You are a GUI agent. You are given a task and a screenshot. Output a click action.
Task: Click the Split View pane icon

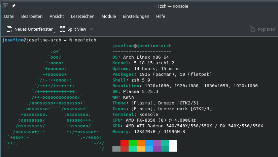coord(62,29)
